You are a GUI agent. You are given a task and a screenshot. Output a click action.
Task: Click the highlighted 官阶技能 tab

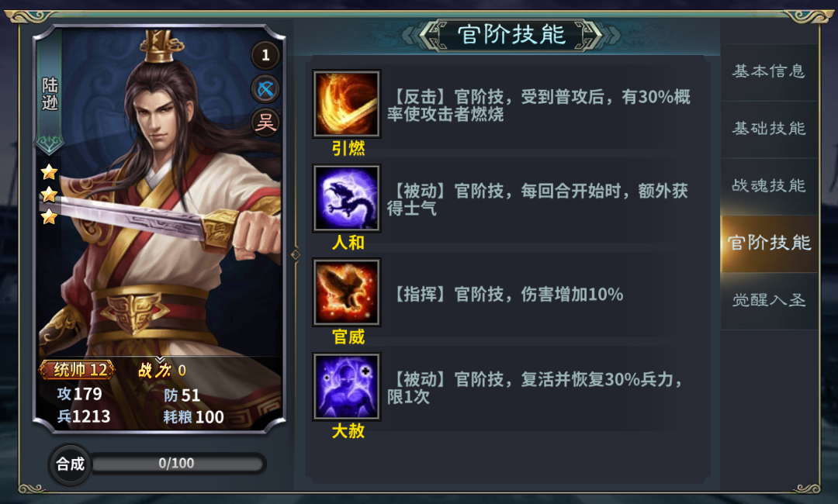[769, 243]
